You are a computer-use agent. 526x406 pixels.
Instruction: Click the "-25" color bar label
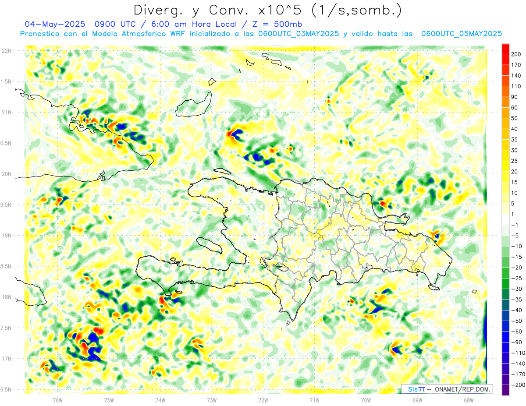[516, 278]
